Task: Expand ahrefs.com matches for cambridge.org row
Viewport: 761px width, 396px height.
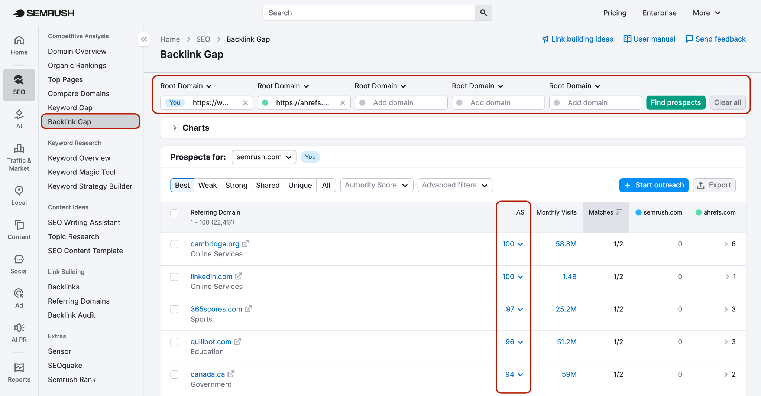Action: (x=725, y=244)
